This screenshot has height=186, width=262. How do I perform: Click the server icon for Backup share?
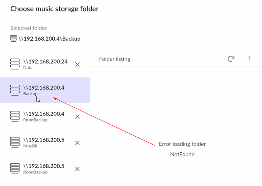(x=15, y=90)
